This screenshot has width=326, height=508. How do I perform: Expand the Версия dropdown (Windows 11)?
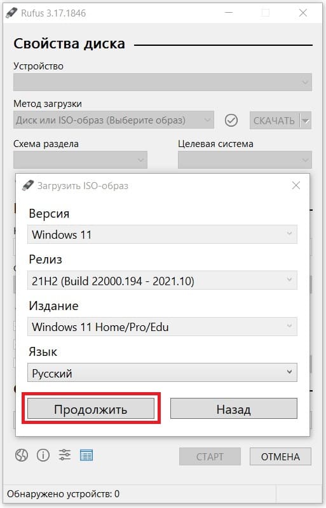click(x=162, y=234)
